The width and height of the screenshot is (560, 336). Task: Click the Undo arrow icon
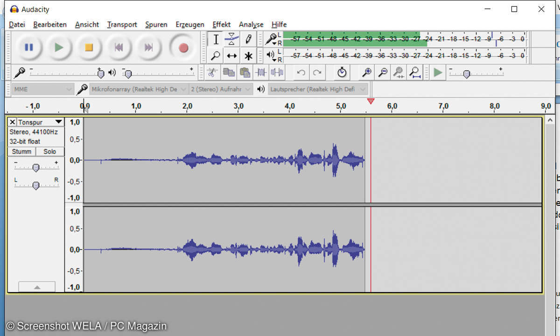(x=301, y=72)
